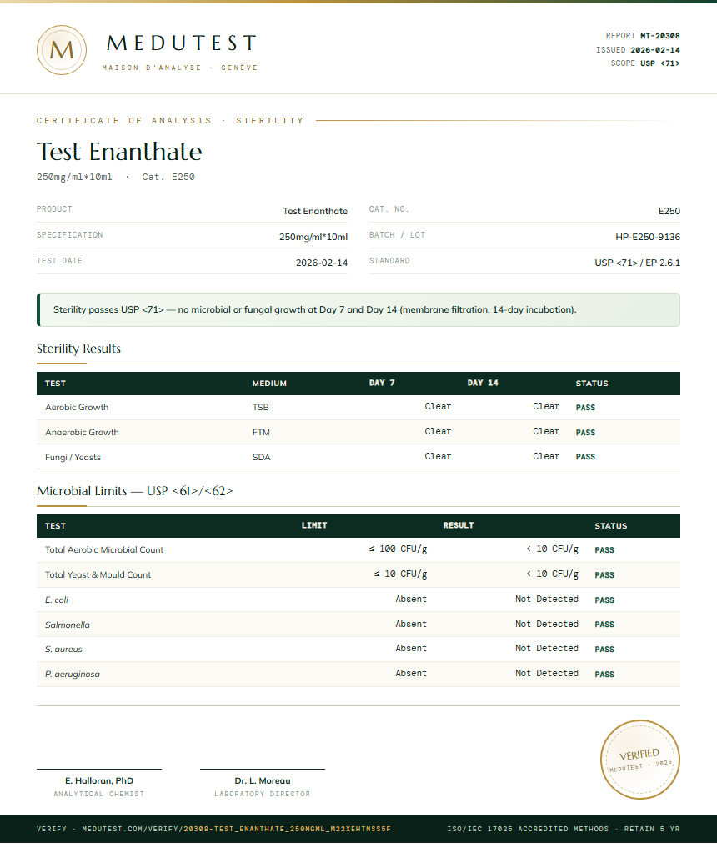The image size is (717, 868).
Task: Click the STANDARD value USP <71> / EP 2.6.1
Action: (637, 263)
